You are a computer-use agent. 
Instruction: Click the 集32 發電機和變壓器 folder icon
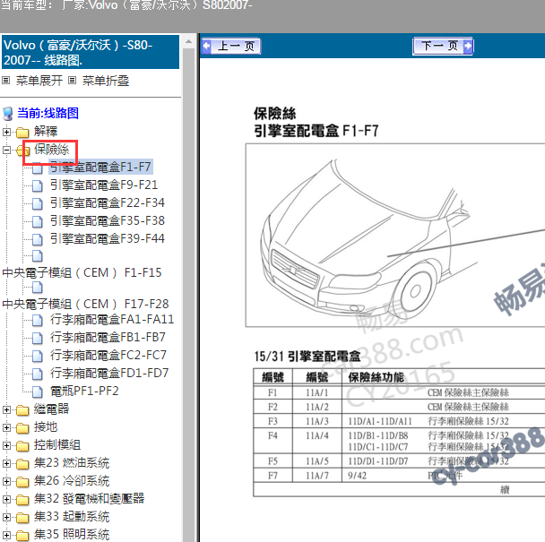point(22,500)
